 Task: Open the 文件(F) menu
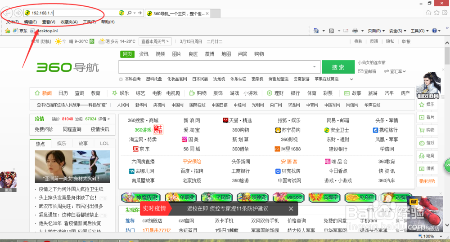12,22
